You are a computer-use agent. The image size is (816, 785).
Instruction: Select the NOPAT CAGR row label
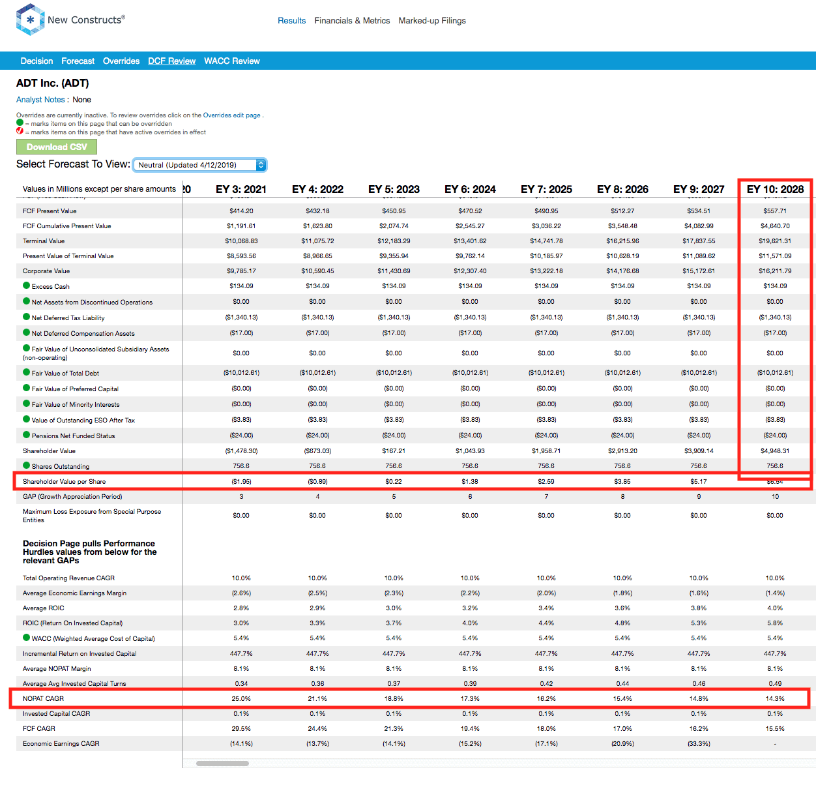pyautogui.click(x=43, y=699)
